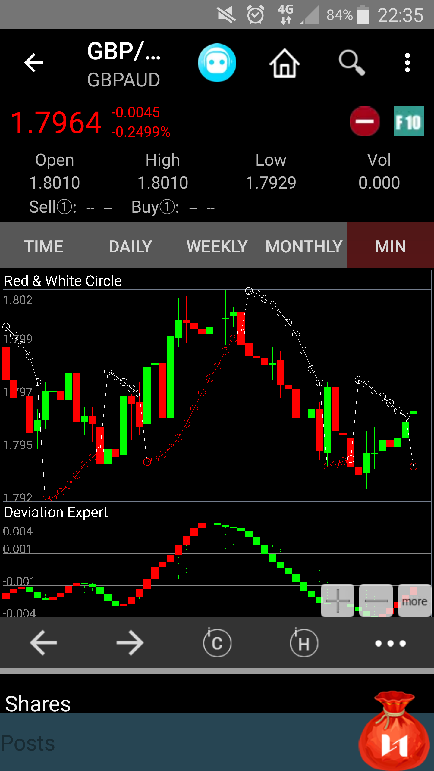Tap the red lucky bag icon
Viewport: 434px width, 771px height.
pos(395,731)
